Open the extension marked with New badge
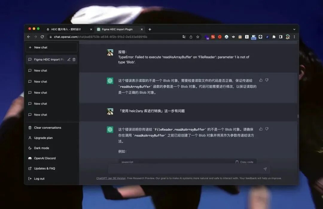This screenshot has height=209, width=323. click(x=254, y=37)
